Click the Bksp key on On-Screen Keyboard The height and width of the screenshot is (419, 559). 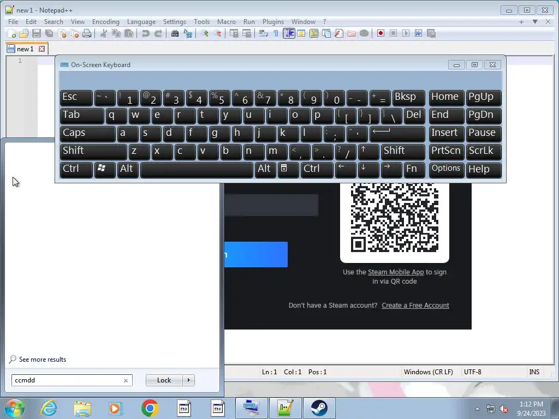[409, 98]
